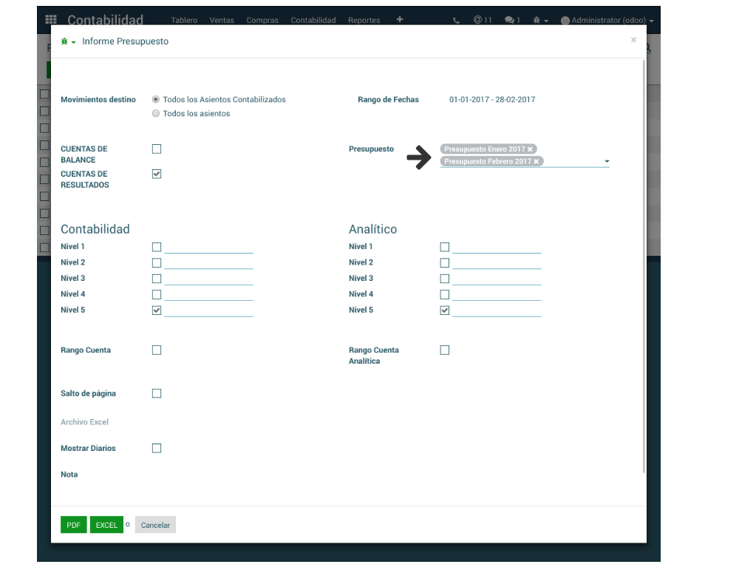Click the green PDF button
Screen dimensions: 756x567
73,525
